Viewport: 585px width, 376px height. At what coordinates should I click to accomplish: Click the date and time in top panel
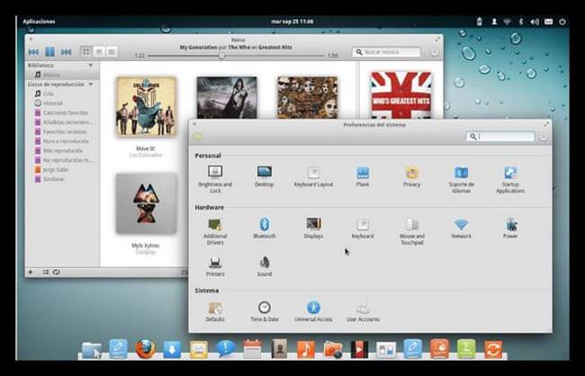coord(292,22)
